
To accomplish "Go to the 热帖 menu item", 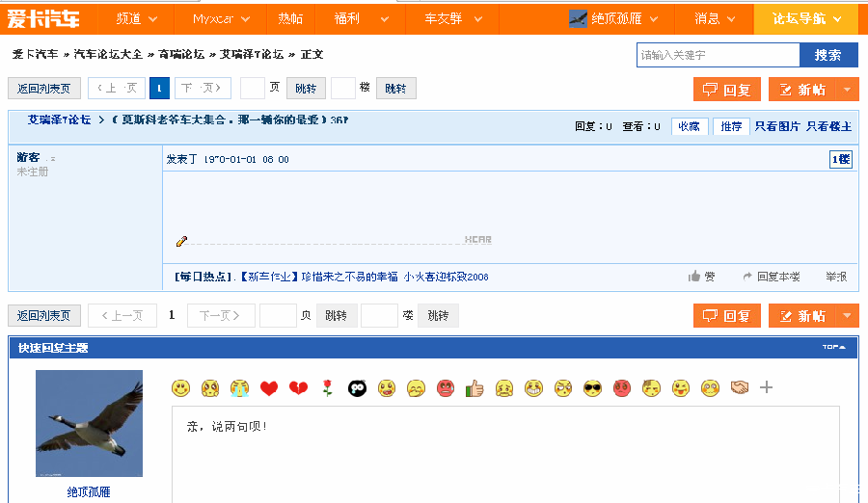I will click(x=290, y=19).
